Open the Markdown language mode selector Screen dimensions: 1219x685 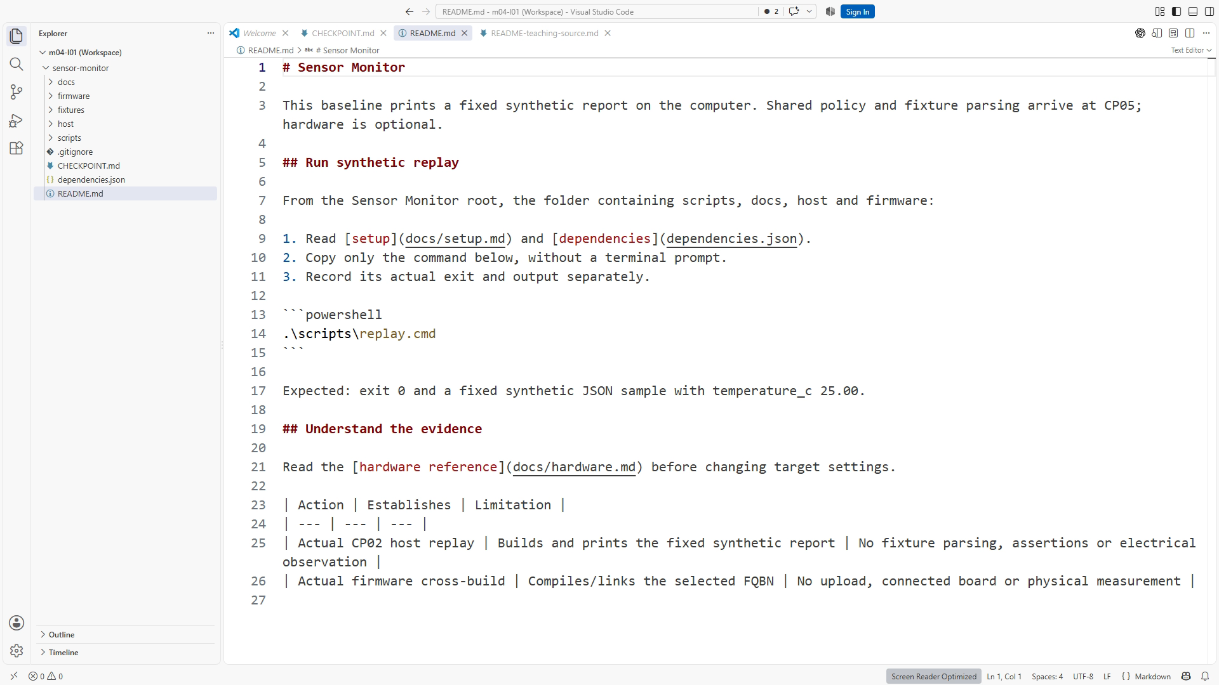pos(1147,676)
